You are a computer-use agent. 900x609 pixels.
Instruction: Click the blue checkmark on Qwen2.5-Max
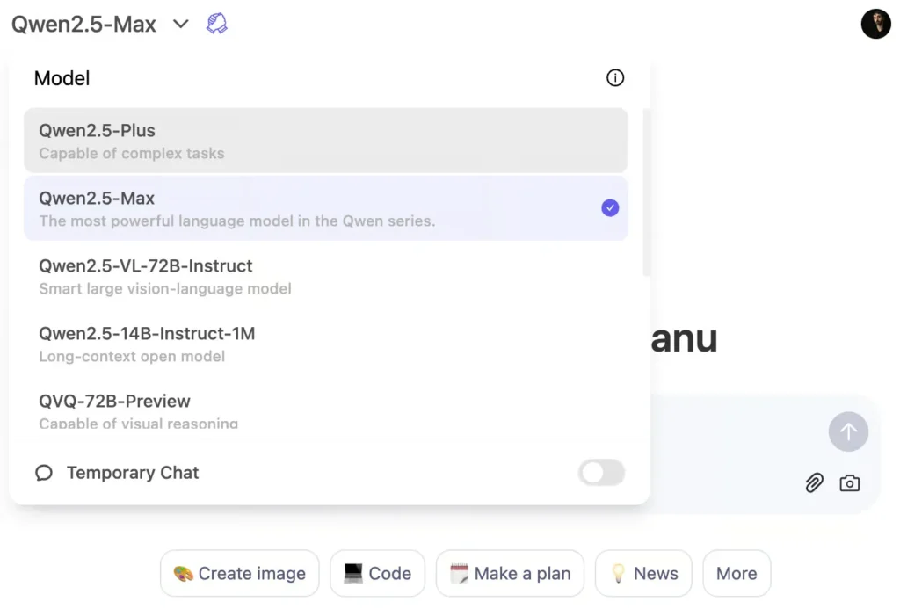click(x=610, y=207)
